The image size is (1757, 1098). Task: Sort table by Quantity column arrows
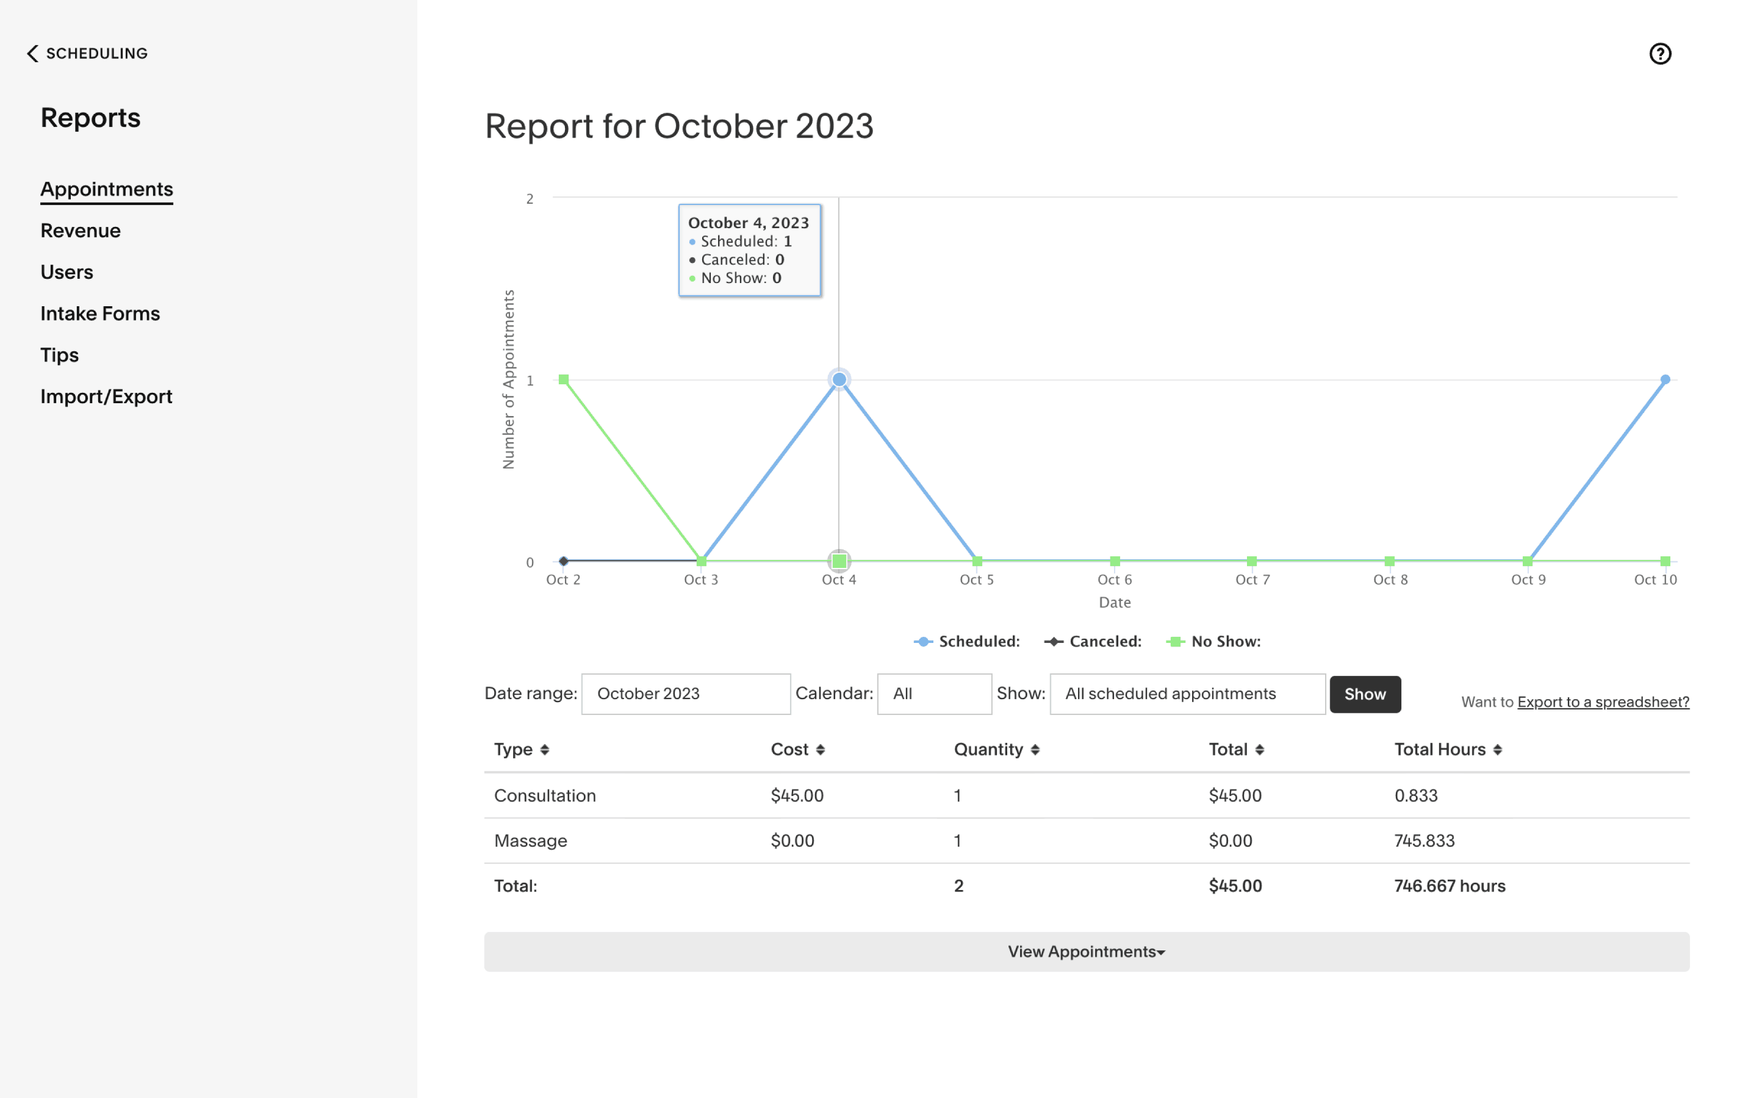[x=1035, y=750]
